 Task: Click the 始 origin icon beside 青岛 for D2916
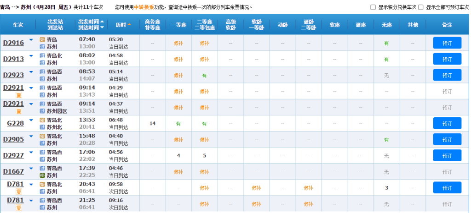pyautogui.click(x=42, y=40)
